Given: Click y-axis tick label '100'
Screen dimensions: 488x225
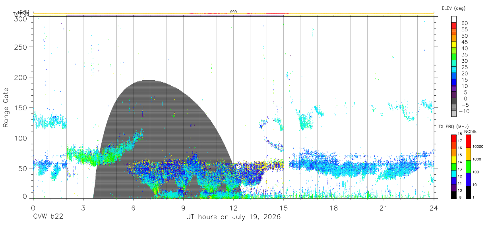Looking at the screenshot, I should tap(20, 138).
